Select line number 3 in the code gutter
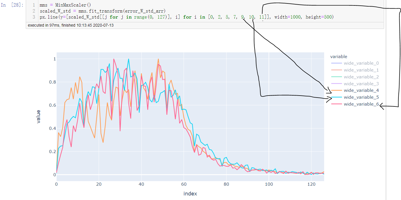401x200 pixels. tap(34, 17)
